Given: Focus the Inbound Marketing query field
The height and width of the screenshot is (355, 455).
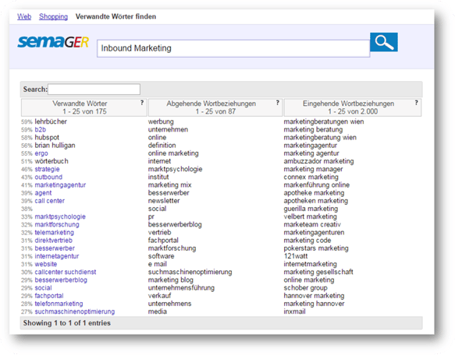Looking at the screenshot, I should pos(233,48).
